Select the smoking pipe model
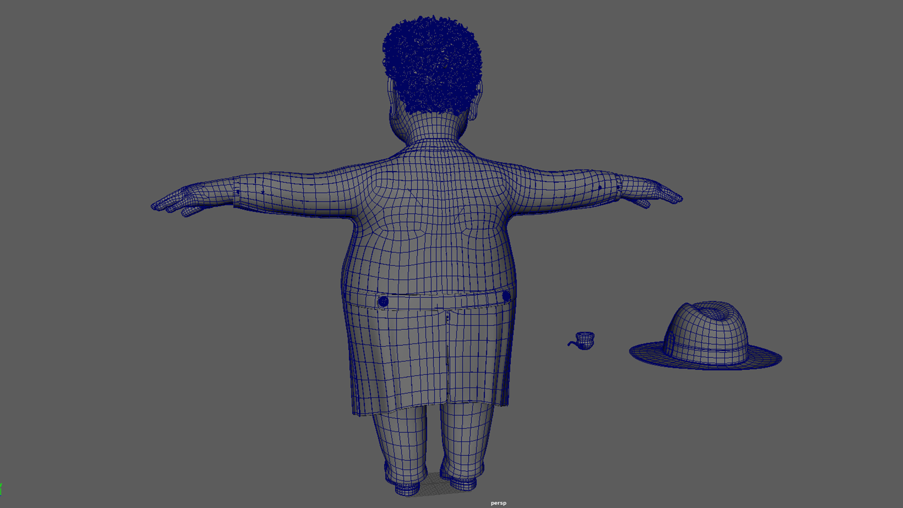The height and width of the screenshot is (508, 903). pyautogui.click(x=582, y=341)
